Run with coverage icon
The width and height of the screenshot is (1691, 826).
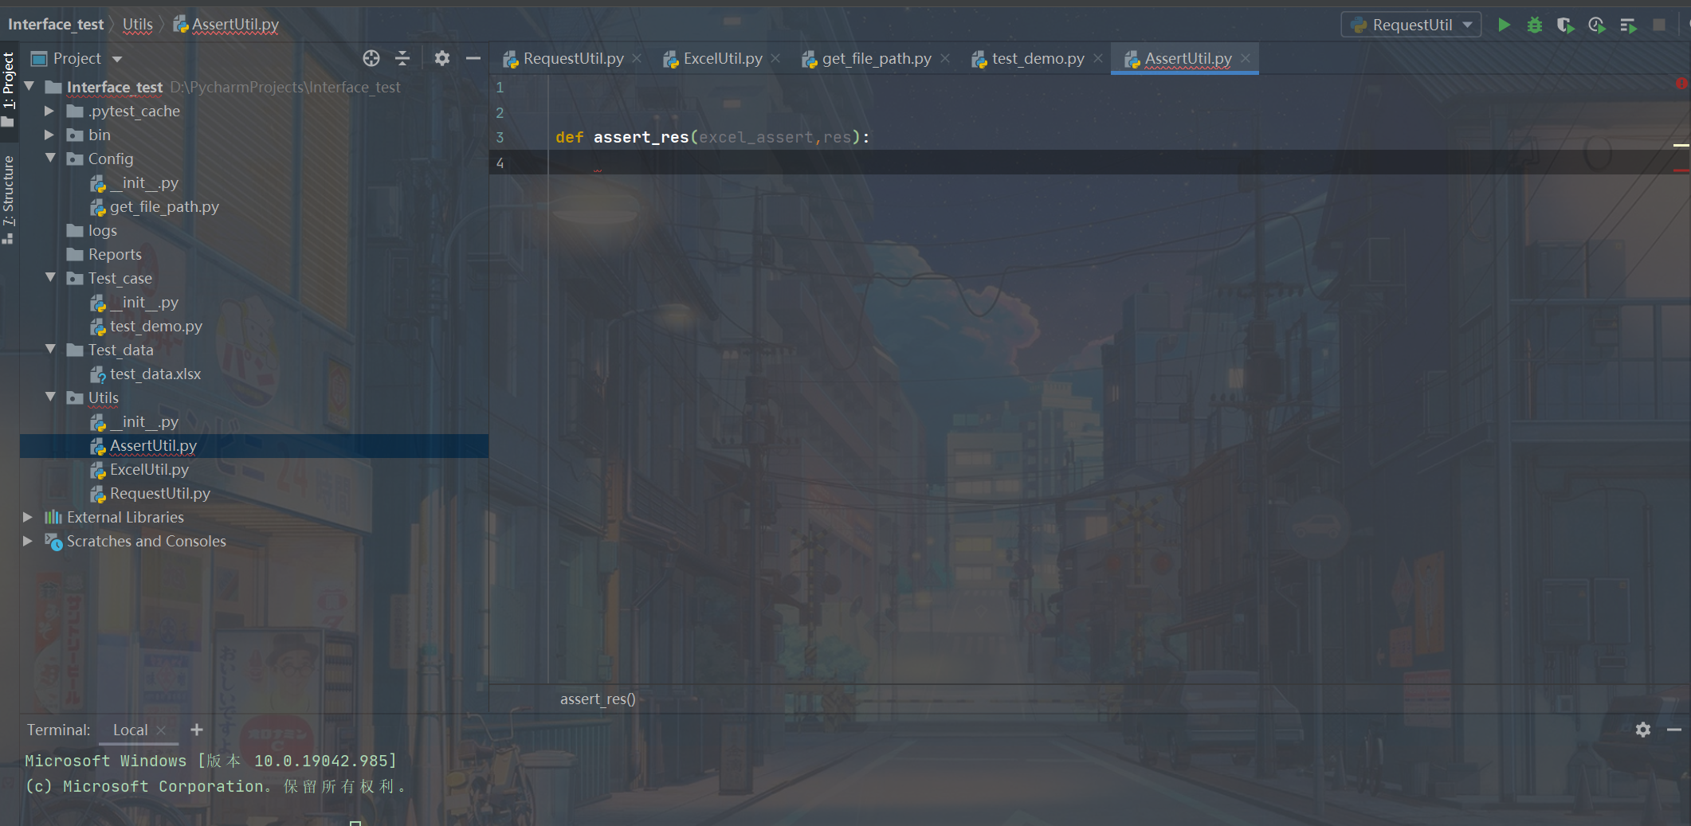(x=1565, y=25)
